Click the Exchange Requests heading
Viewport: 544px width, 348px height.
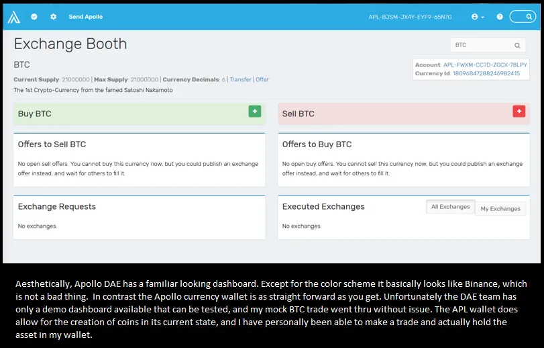pos(57,207)
